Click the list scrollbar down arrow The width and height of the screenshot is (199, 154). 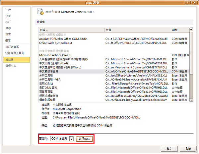click(x=191, y=100)
